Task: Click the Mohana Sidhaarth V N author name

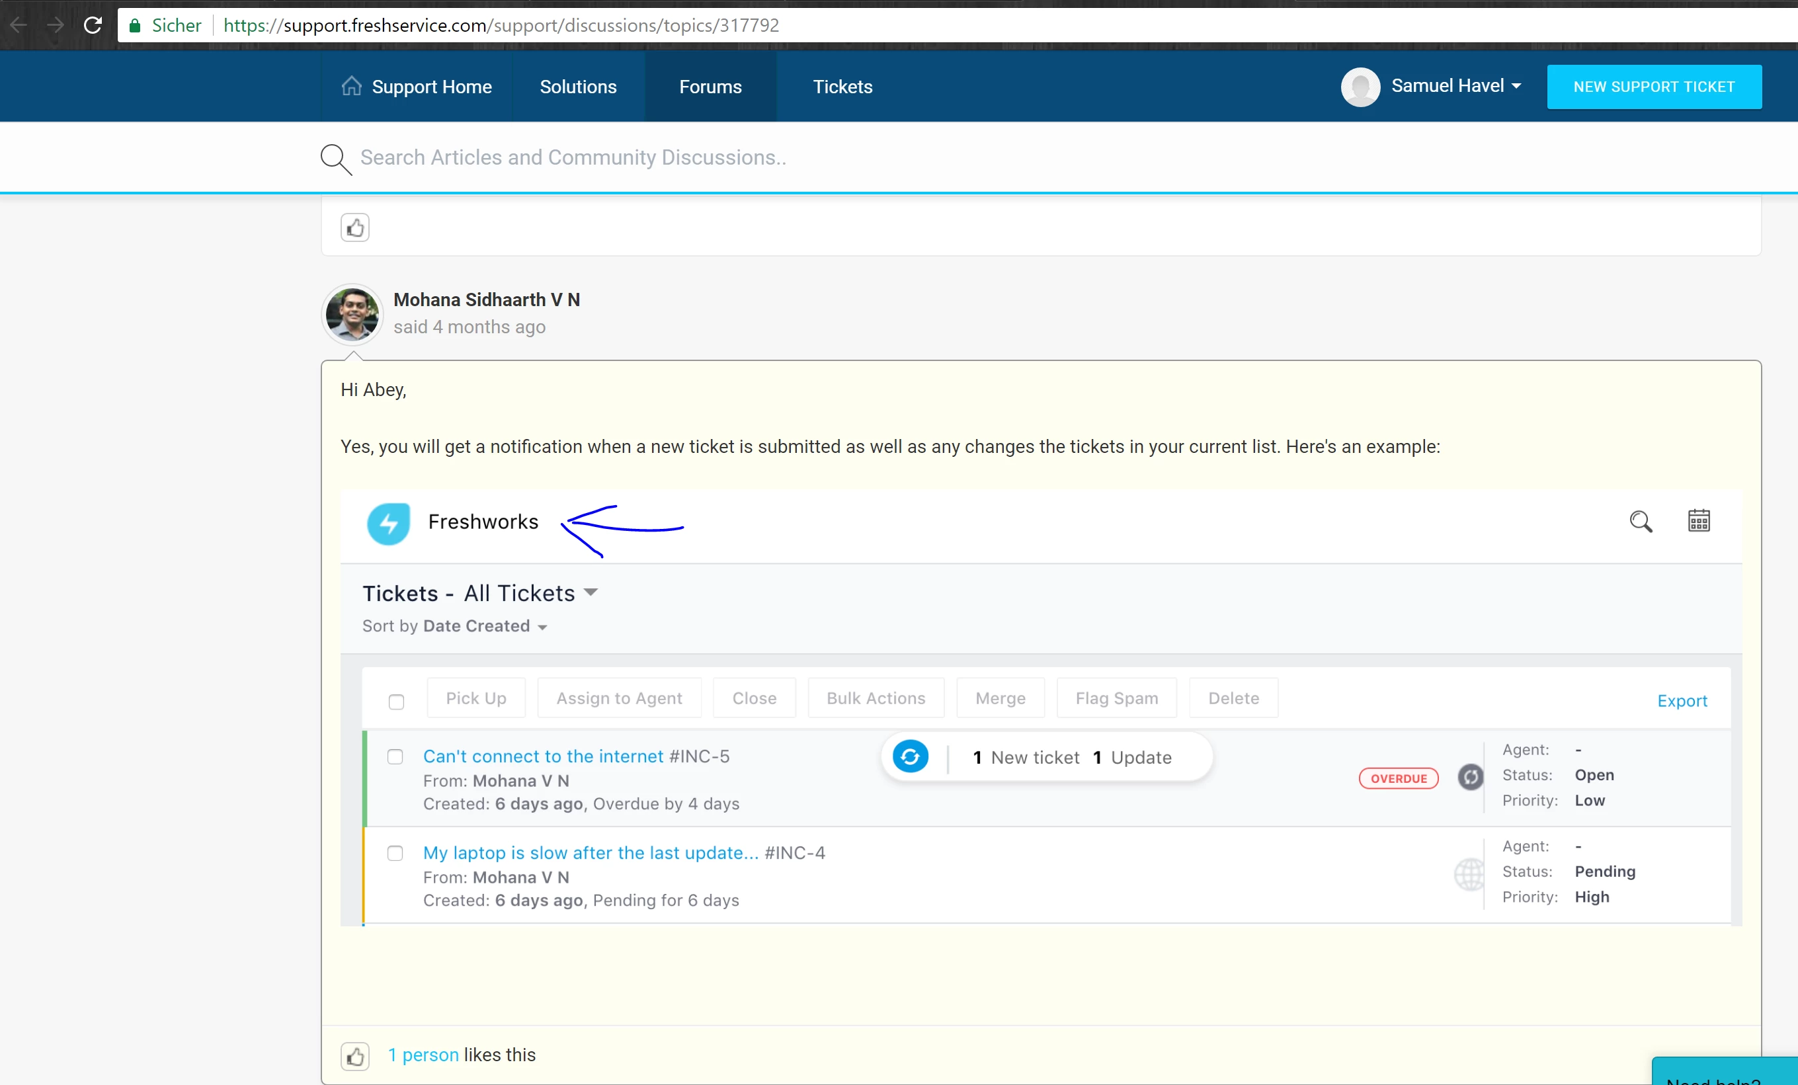Action: tap(487, 300)
